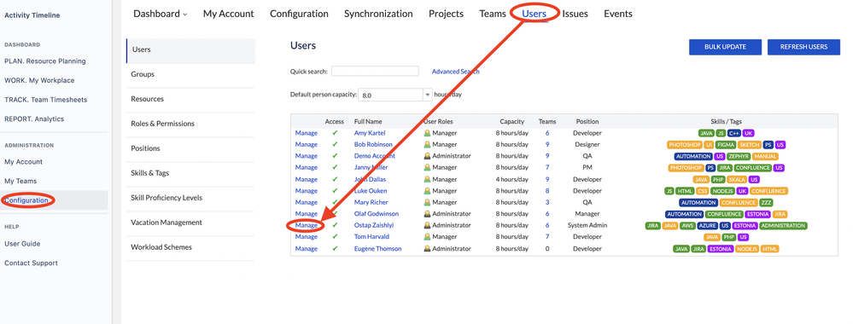Open Contact Support in the sidebar
The height and width of the screenshot is (324, 853).
coord(31,263)
